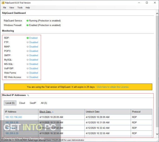The width and height of the screenshot is (159, 142).
Task: Click the search icon beside Blocked IP Addresses
Action: tap(28, 95)
